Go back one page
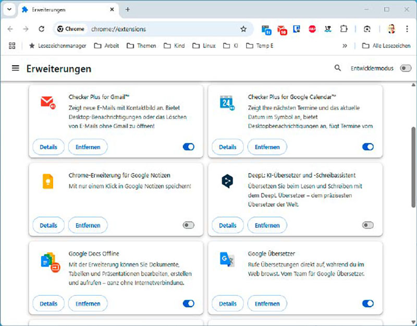Screen dimensions: 417x326 (x=10, y=29)
